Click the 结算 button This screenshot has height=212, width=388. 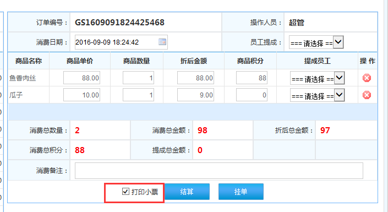click(187, 192)
